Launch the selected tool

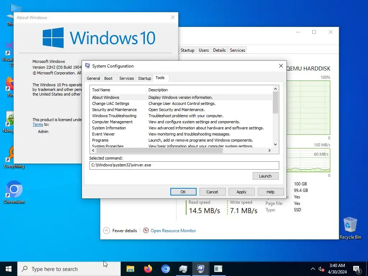[266, 176]
